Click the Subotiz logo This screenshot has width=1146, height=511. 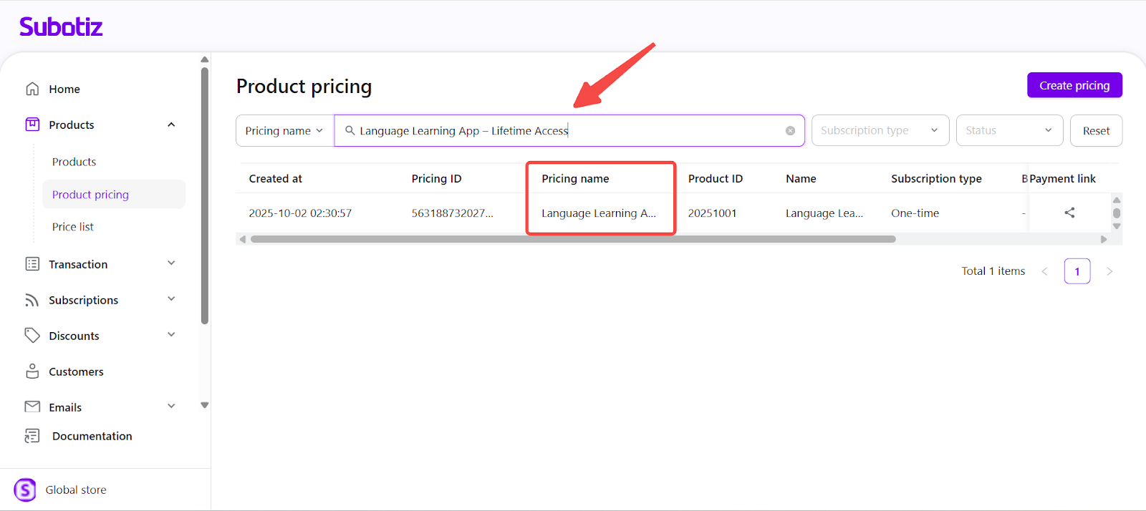pos(61,27)
